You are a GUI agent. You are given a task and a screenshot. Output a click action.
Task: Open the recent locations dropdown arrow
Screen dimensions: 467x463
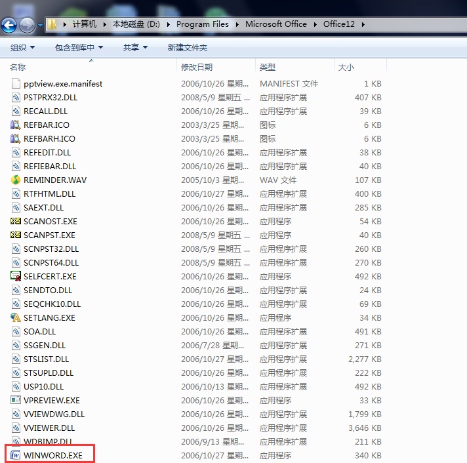[x=40, y=26]
